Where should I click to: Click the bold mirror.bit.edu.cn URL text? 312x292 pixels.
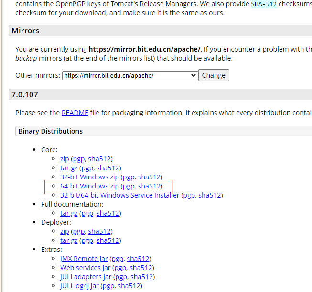click(144, 49)
